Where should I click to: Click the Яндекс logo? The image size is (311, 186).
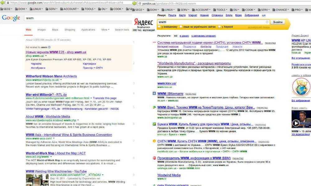(143, 21)
